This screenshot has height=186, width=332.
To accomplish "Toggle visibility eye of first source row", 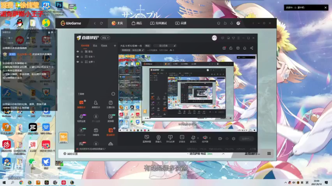I will click(78, 51).
